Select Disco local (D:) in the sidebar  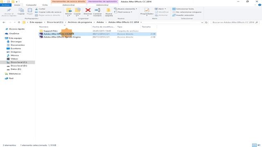19,66
